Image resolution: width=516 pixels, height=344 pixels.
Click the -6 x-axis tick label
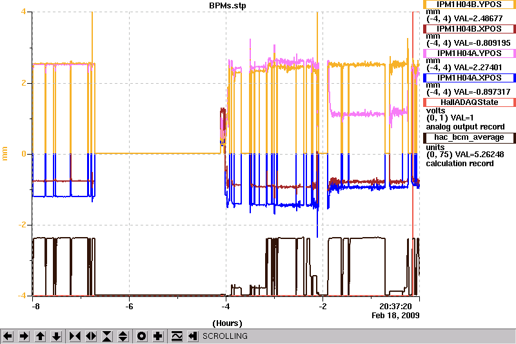(130, 307)
